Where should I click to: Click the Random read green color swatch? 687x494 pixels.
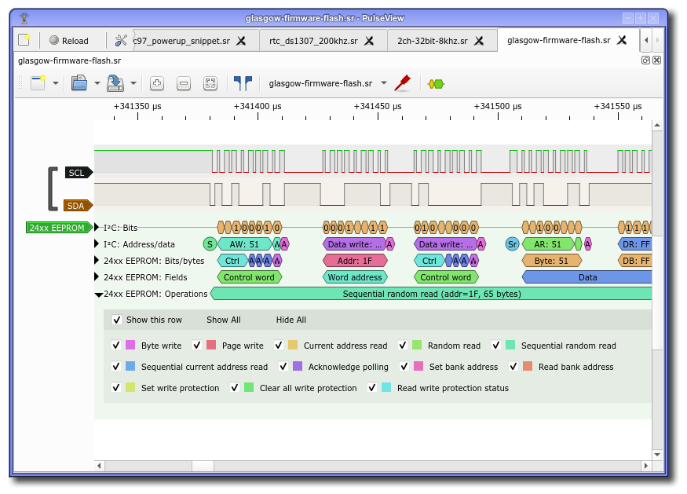coord(417,345)
